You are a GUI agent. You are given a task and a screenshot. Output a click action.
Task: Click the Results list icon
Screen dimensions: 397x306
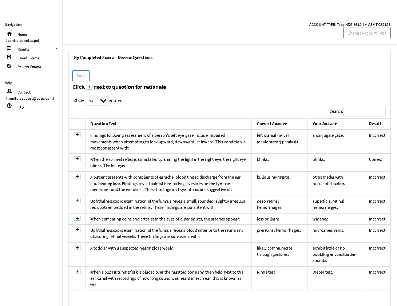coord(9,49)
